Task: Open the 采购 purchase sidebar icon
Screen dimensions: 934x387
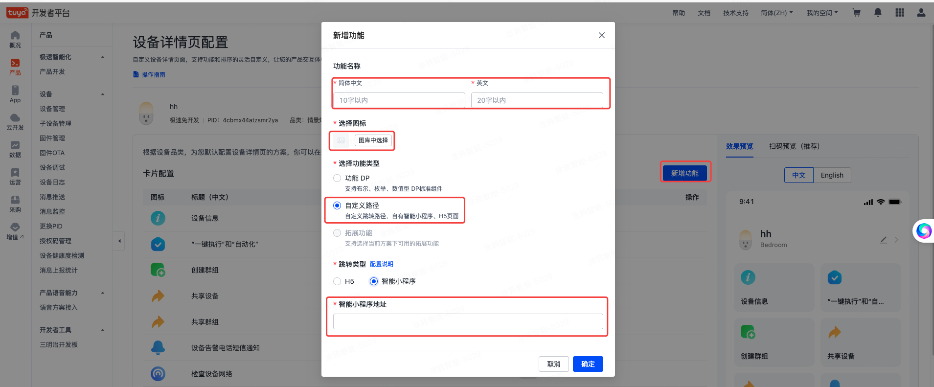Action: click(15, 204)
